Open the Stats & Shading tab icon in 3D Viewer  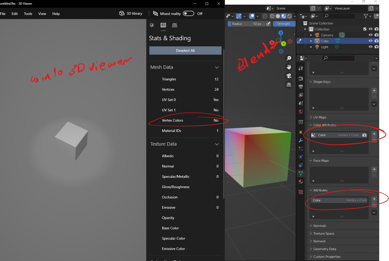tap(163, 25)
